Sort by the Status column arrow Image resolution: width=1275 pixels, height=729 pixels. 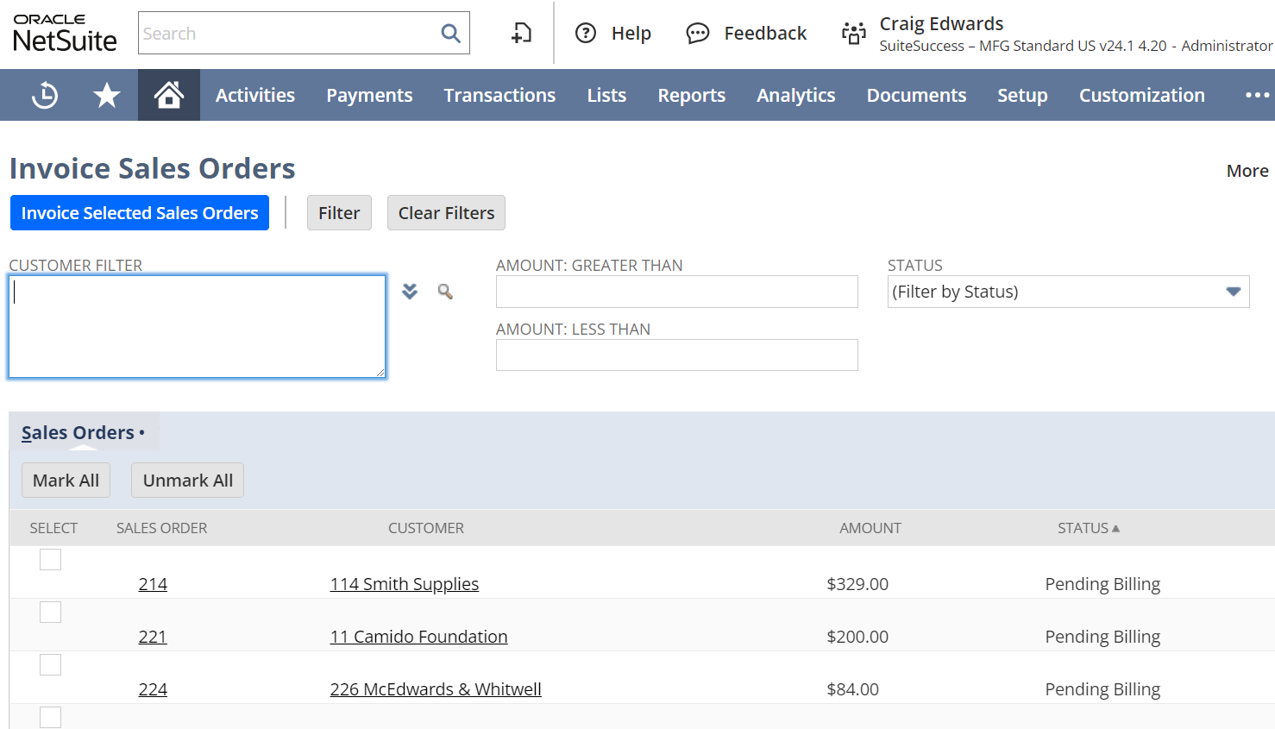(x=1115, y=528)
